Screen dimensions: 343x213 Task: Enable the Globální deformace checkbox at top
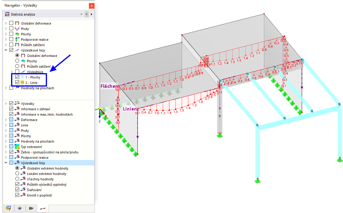point(11,23)
